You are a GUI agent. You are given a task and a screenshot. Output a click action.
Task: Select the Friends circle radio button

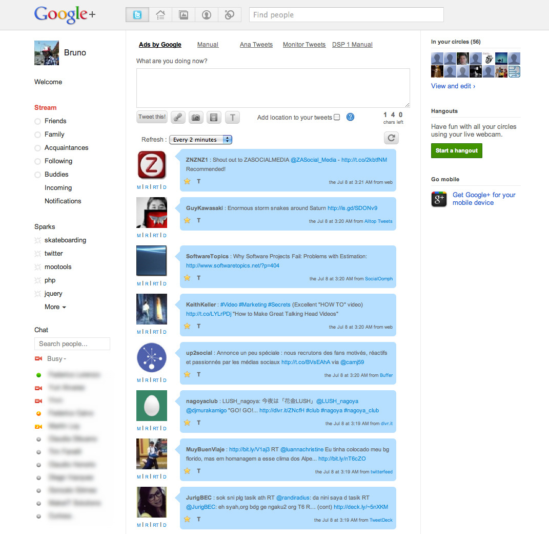click(37, 121)
